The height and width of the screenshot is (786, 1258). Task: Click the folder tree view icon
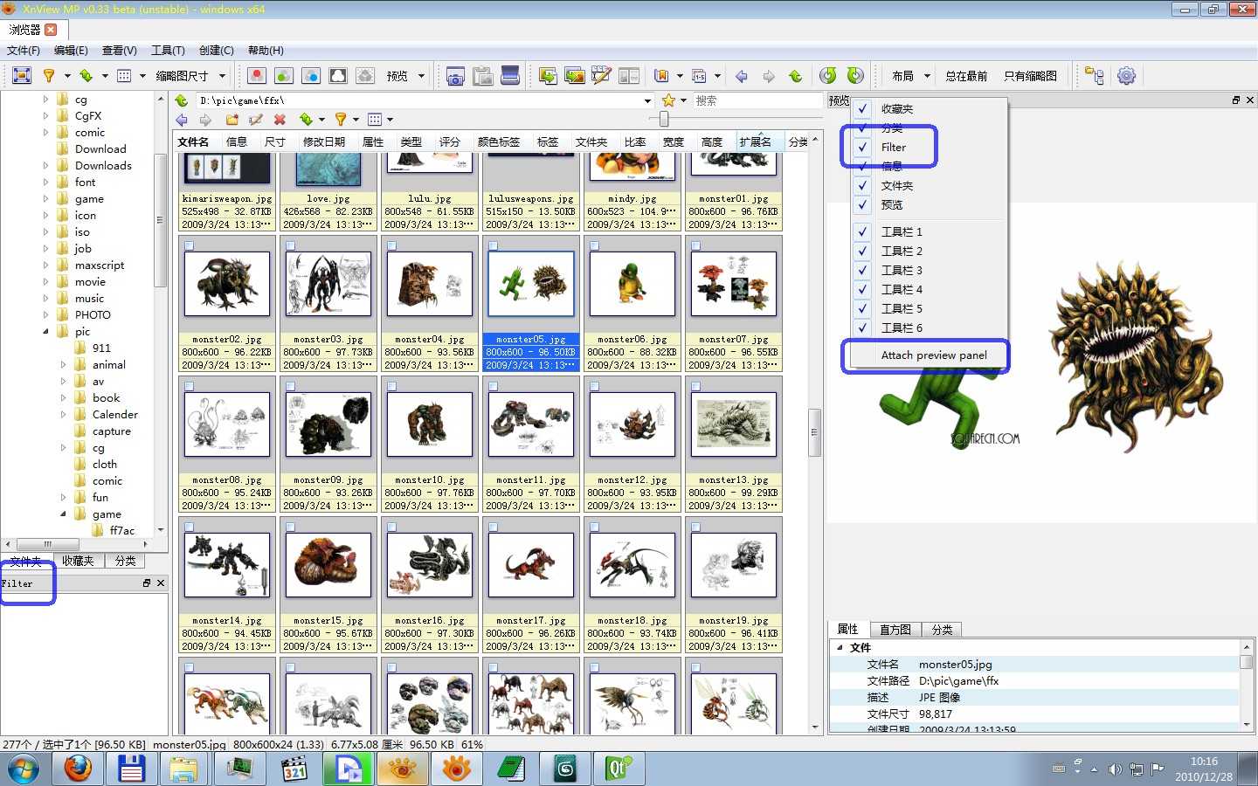coord(1095,76)
